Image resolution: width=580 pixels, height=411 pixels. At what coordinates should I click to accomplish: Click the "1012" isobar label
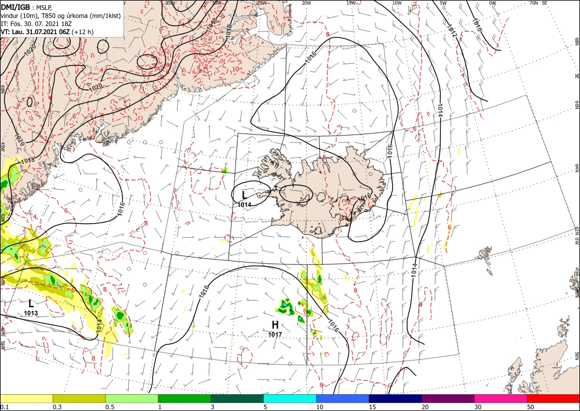[x=452, y=31]
